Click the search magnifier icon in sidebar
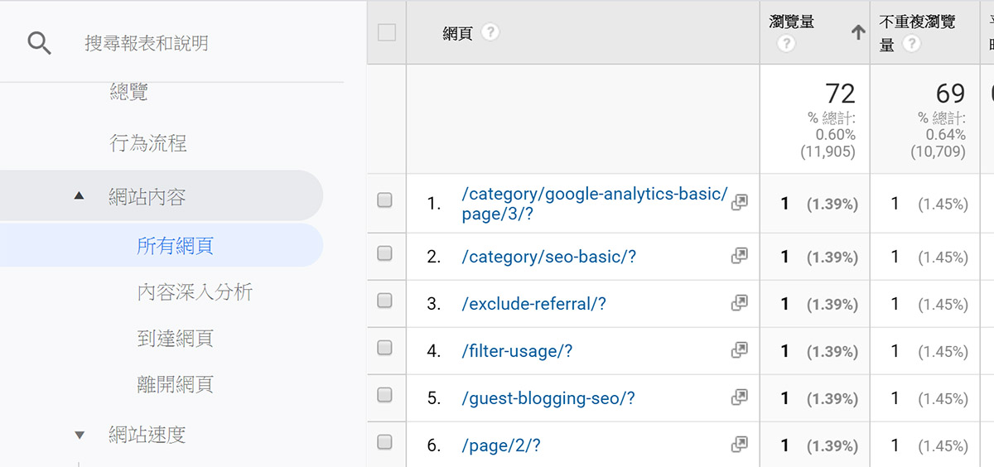This screenshot has height=467, width=994. (39, 43)
